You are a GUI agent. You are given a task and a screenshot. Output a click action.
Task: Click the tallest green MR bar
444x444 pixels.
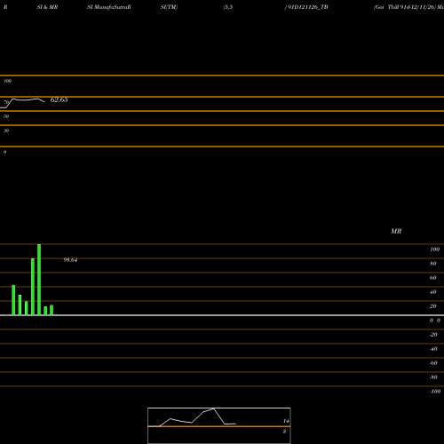(39, 280)
